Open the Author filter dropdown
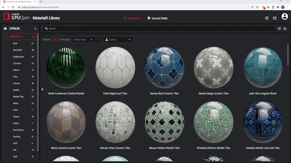This screenshot has width=291, height=163. pos(118,39)
